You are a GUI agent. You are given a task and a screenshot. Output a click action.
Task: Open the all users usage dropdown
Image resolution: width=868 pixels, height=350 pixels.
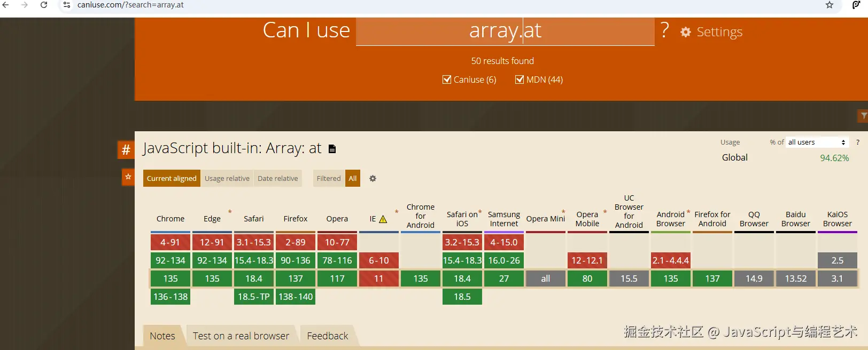coord(817,142)
